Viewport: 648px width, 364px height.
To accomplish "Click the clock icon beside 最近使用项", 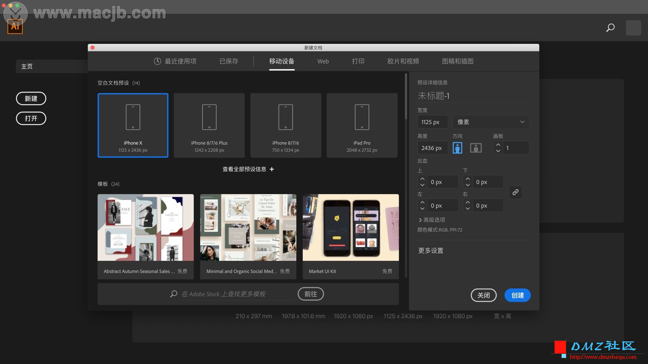I will pyautogui.click(x=157, y=61).
